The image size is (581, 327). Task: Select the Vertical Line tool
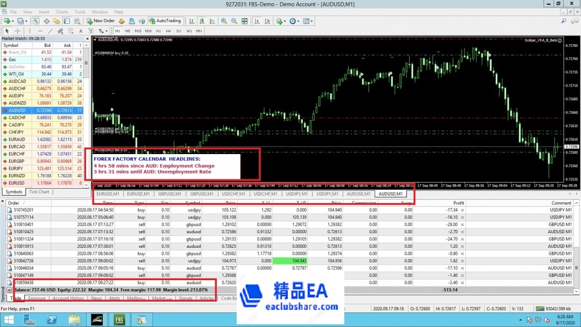click(x=30, y=31)
